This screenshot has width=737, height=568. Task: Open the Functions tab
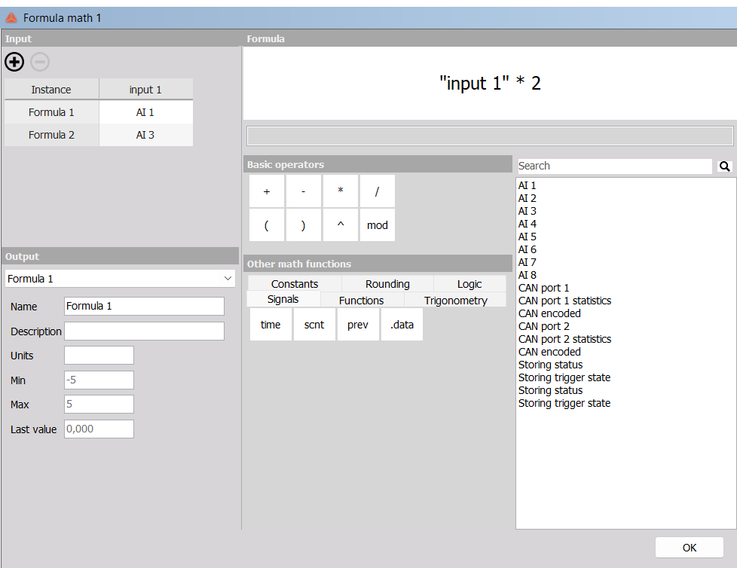point(362,301)
